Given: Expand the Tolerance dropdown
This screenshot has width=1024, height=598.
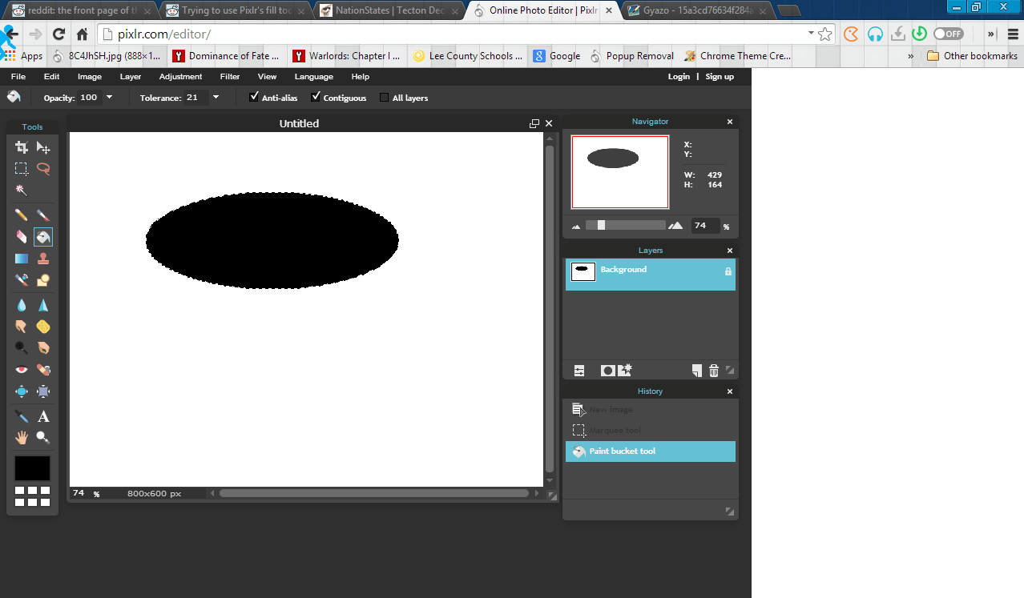Looking at the screenshot, I should pyautogui.click(x=216, y=97).
